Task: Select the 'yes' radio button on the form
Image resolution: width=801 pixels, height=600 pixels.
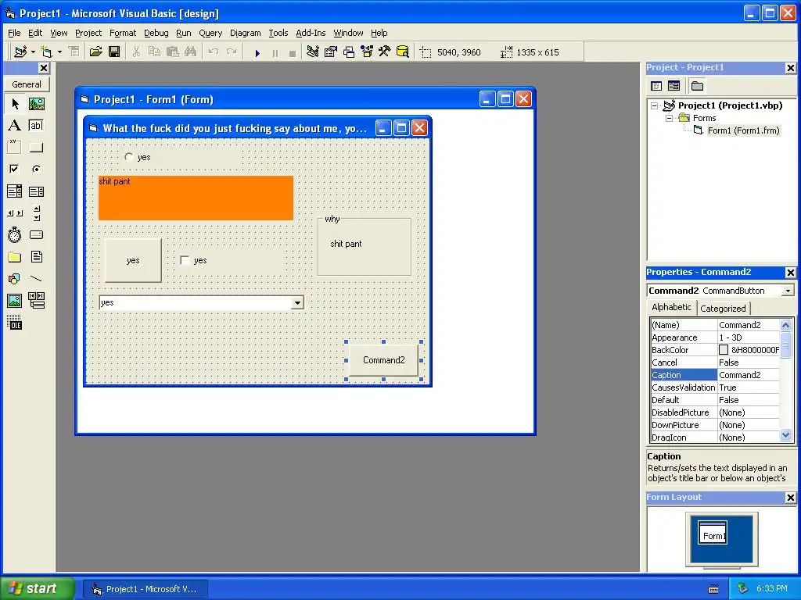Action: click(129, 157)
